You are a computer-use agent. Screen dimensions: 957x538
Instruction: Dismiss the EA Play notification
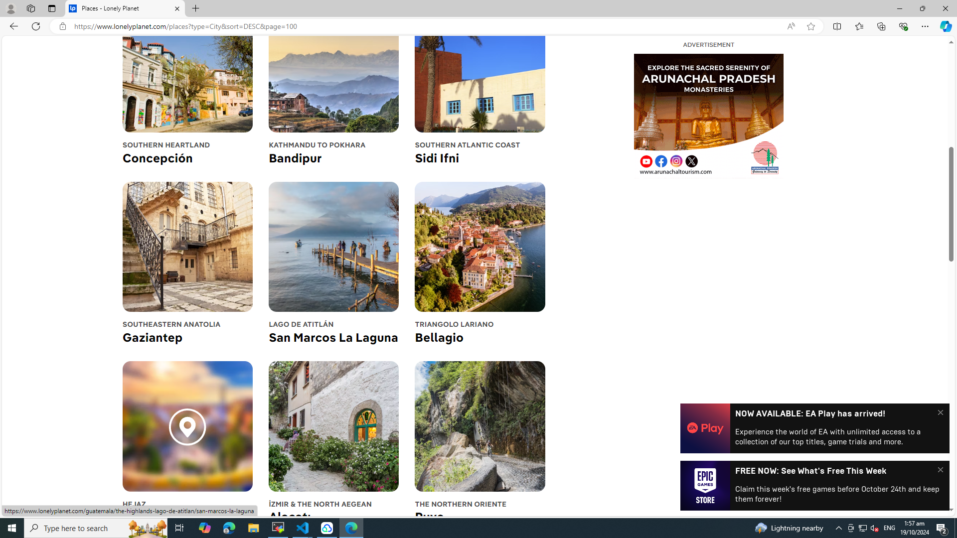940,412
